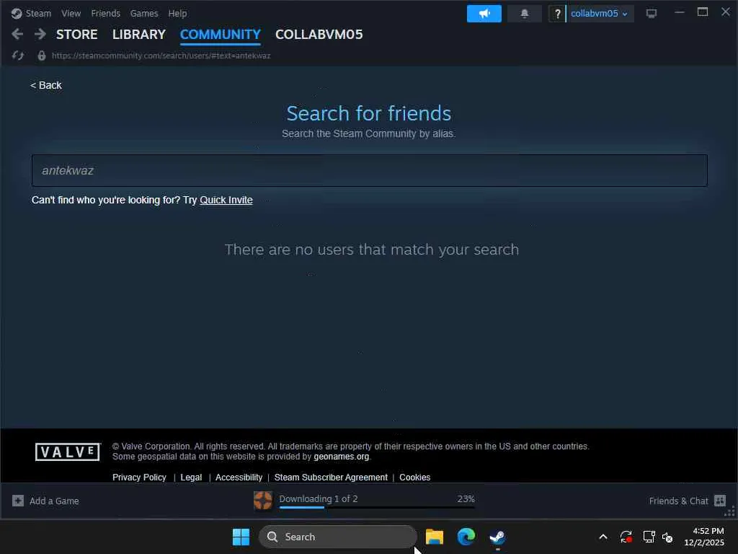Click the padlock secure site icon
This screenshot has height=554, width=738.
tap(41, 56)
